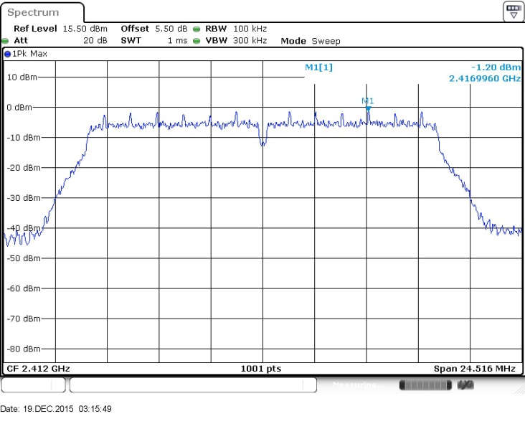Click the wide empty status field at bottom
Screen dimensions: 525x424
pos(193,385)
